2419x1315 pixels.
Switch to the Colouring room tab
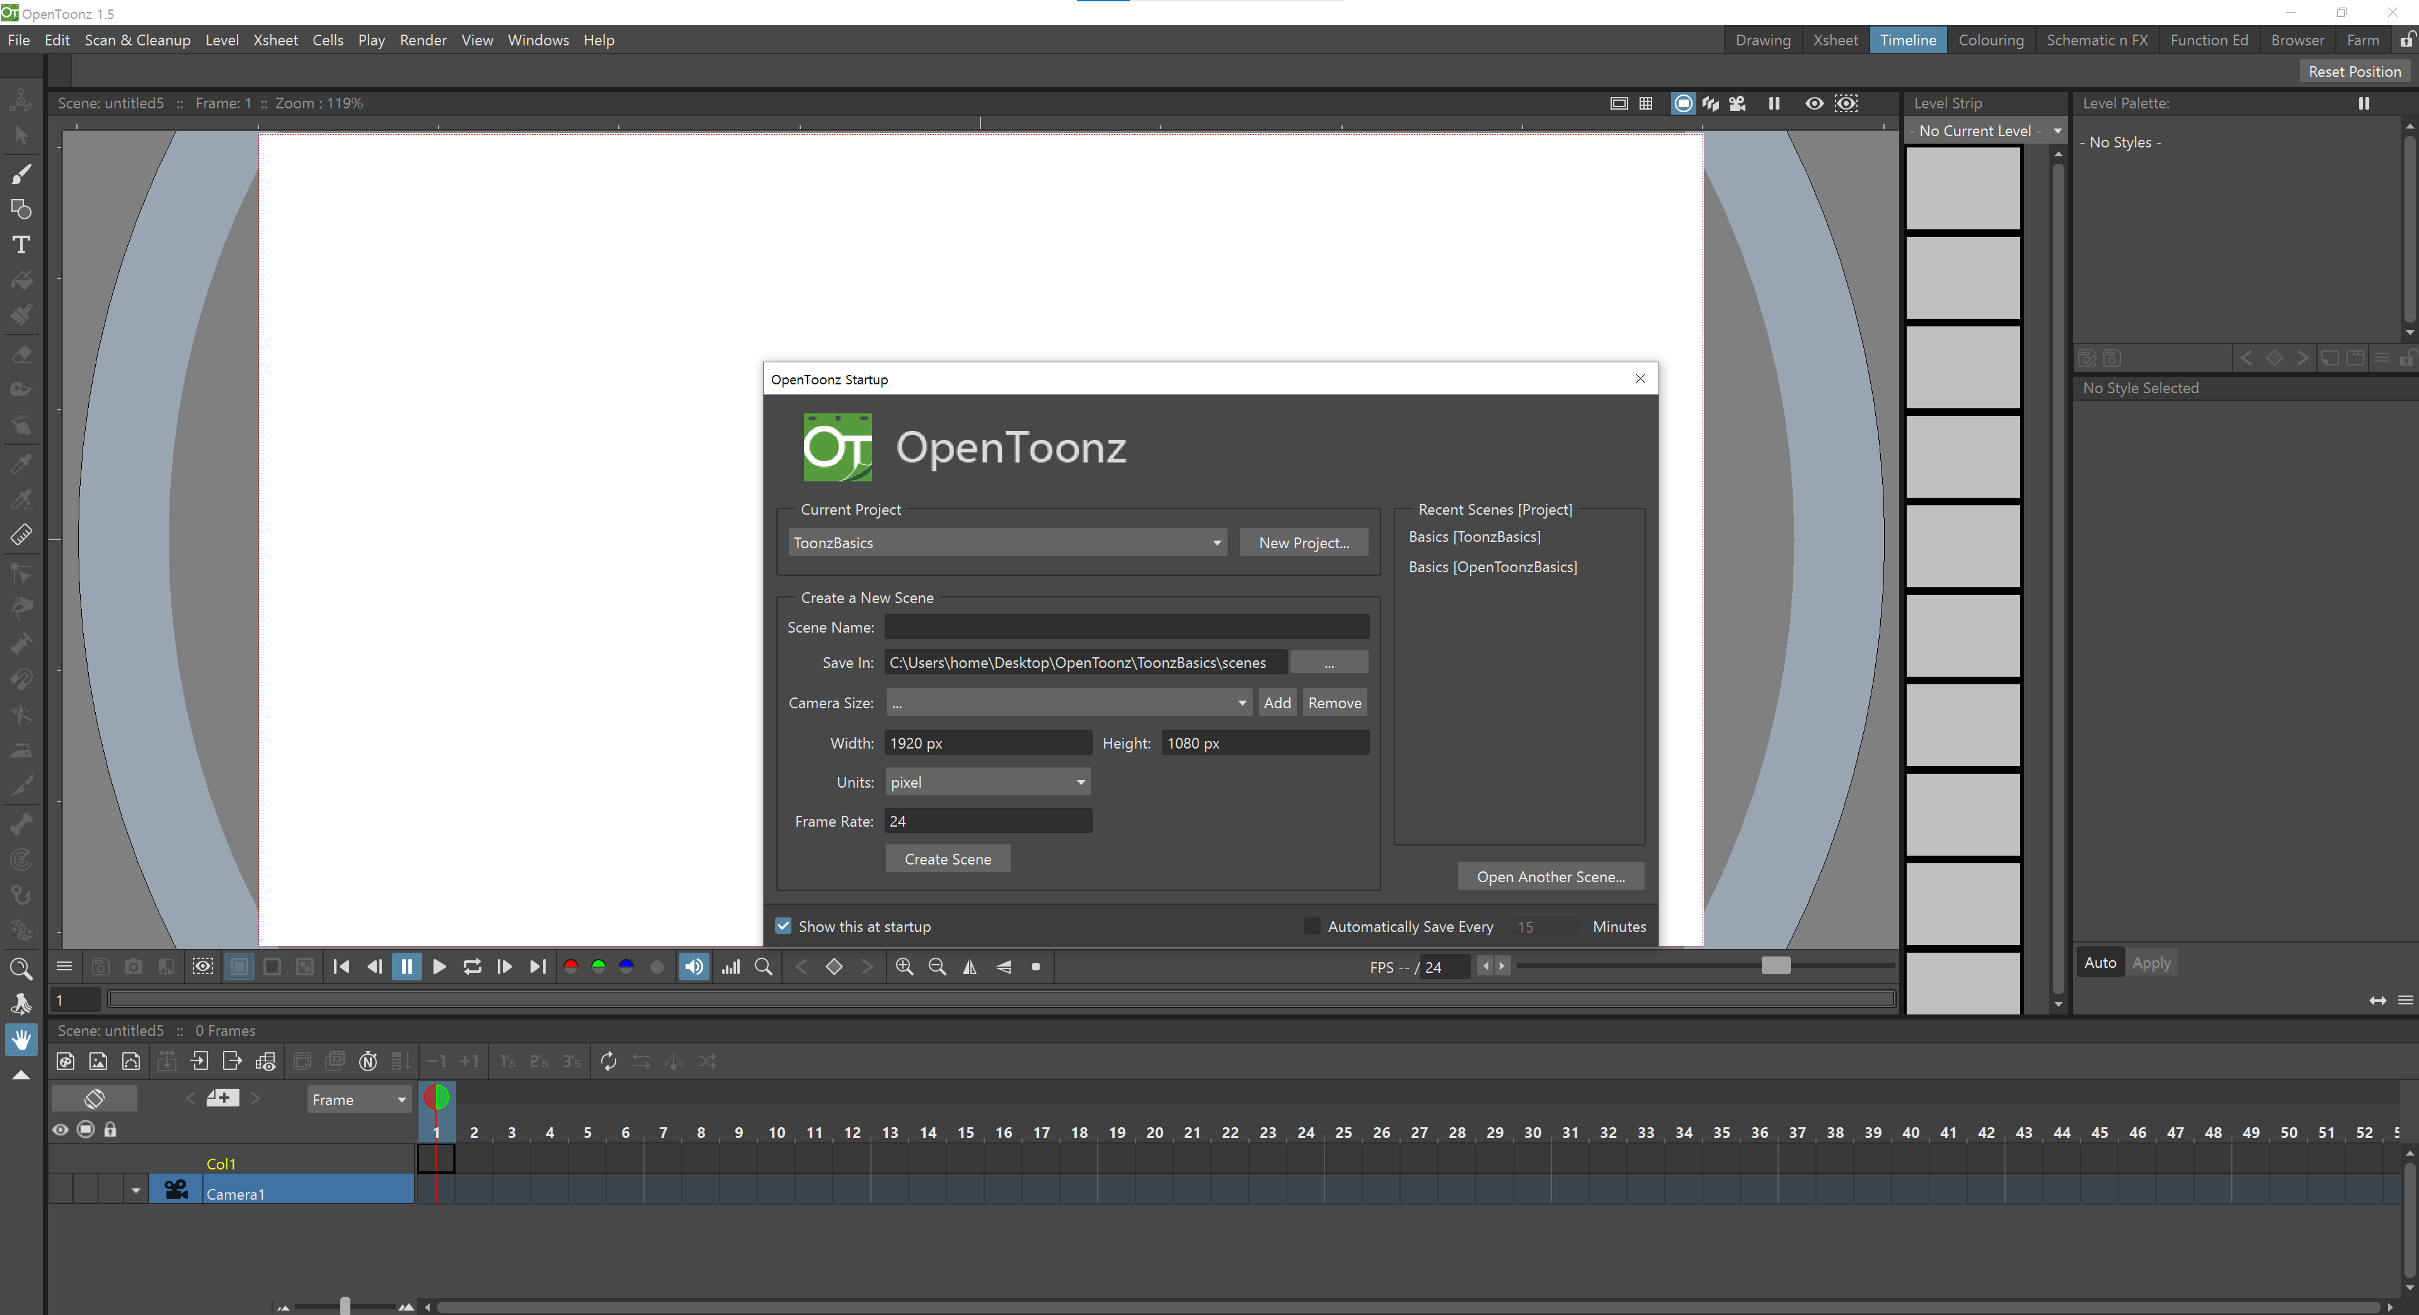1990,40
